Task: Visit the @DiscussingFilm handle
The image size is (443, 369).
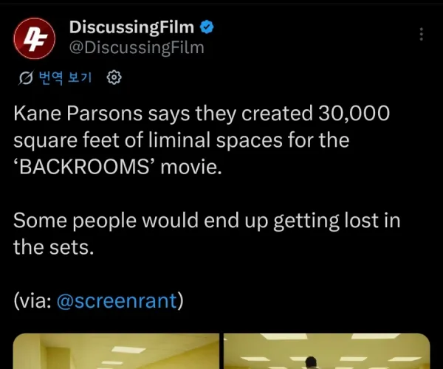Action: (137, 47)
